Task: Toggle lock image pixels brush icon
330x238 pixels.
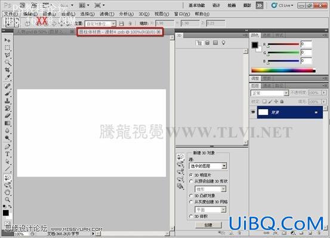Action: click(x=270, y=101)
